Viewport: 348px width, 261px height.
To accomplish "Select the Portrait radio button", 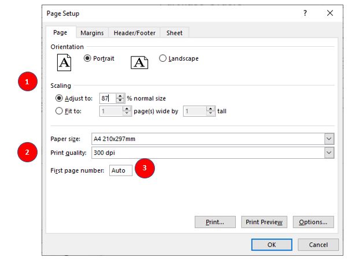I will (x=88, y=58).
